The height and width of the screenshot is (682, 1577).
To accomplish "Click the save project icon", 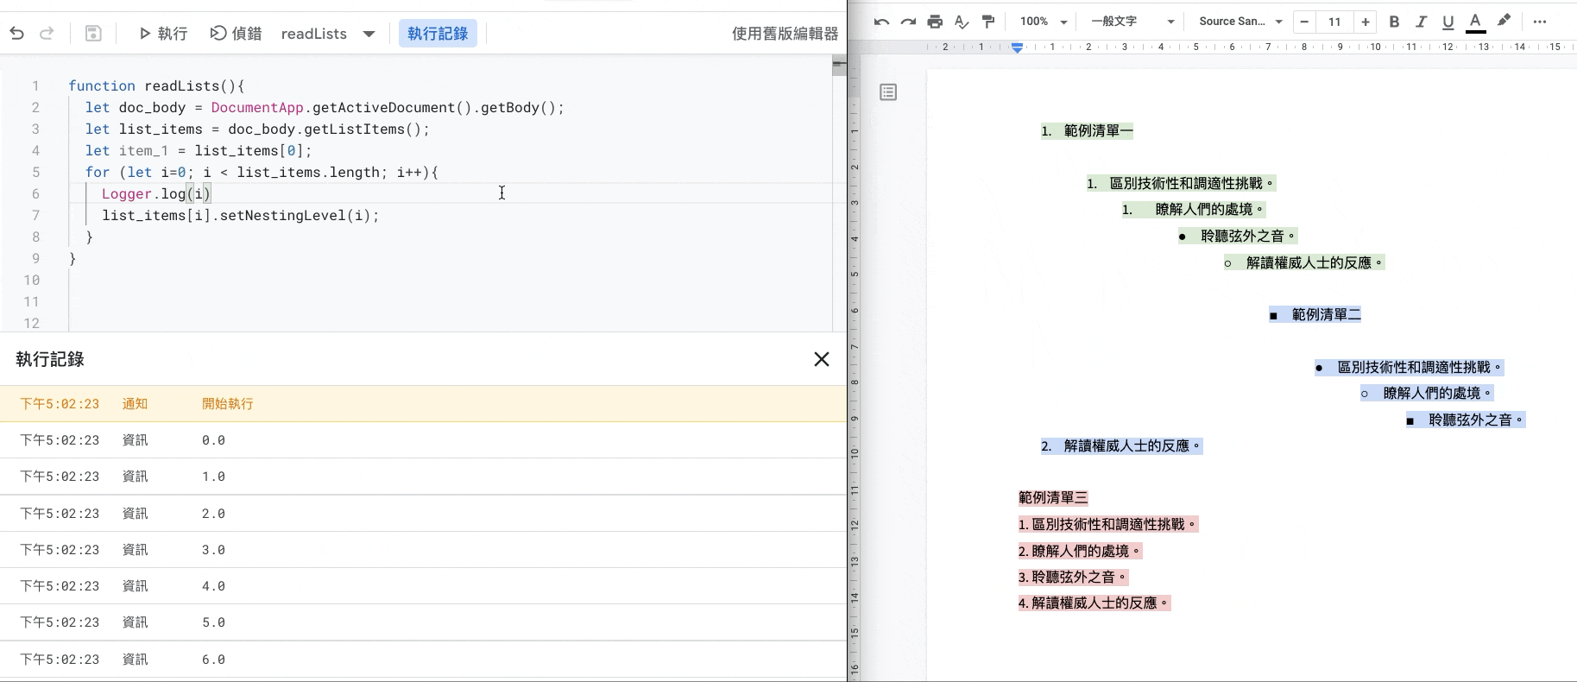I will click(93, 34).
